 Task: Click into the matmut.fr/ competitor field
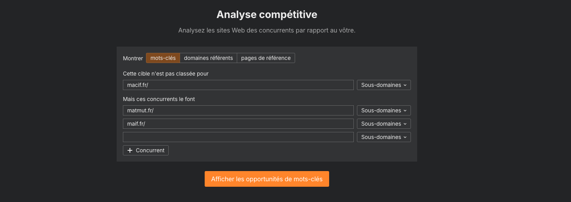pyautogui.click(x=238, y=110)
